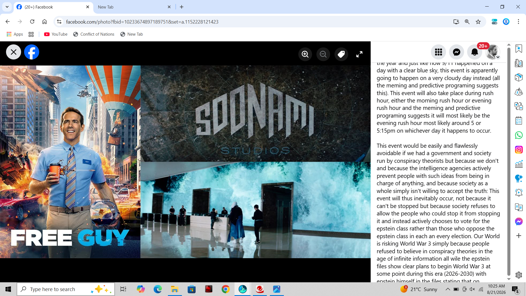Launch Microsoft Edge from taskbar
The width and height of the screenshot is (526, 296).
[158, 289]
